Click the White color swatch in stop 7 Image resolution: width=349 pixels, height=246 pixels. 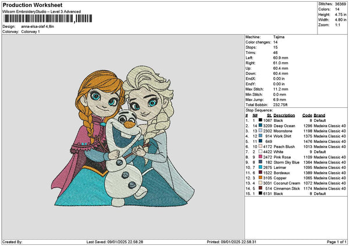click(260, 151)
